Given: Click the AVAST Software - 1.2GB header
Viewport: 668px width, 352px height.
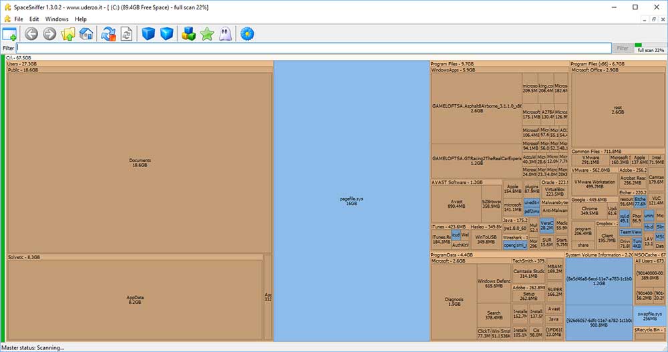Looking at the screenshot, I should [x=466, y=182].
